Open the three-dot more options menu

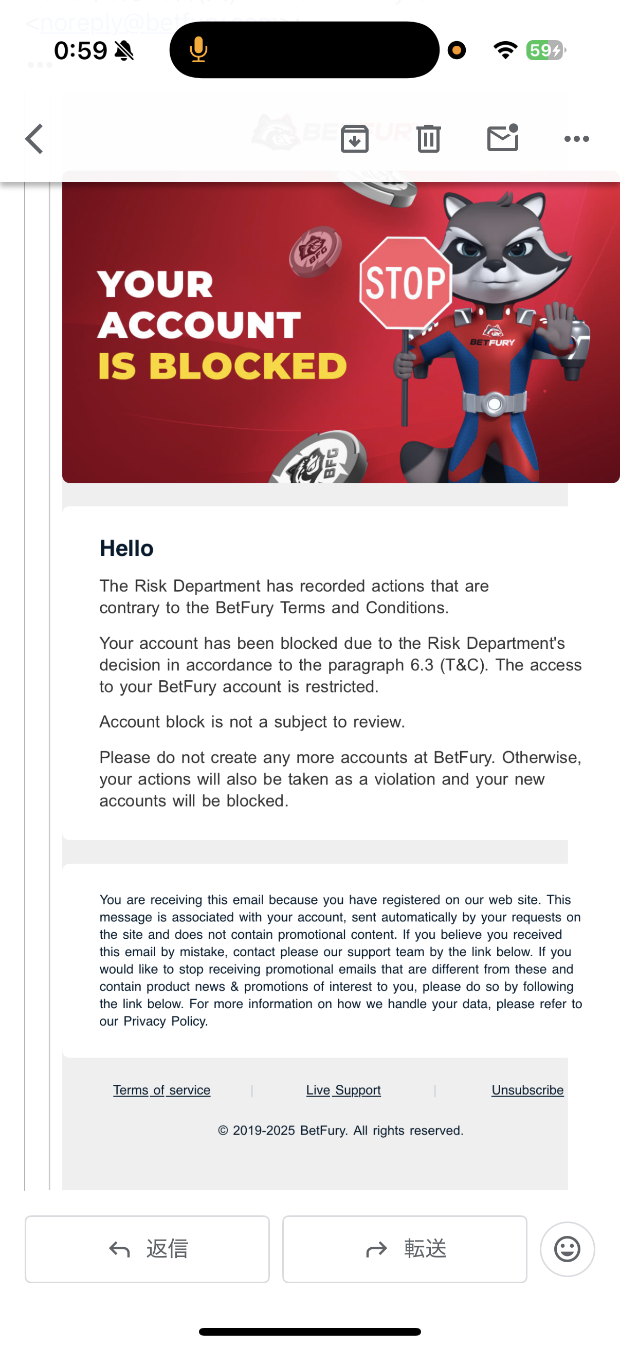(x=577, y=139)
